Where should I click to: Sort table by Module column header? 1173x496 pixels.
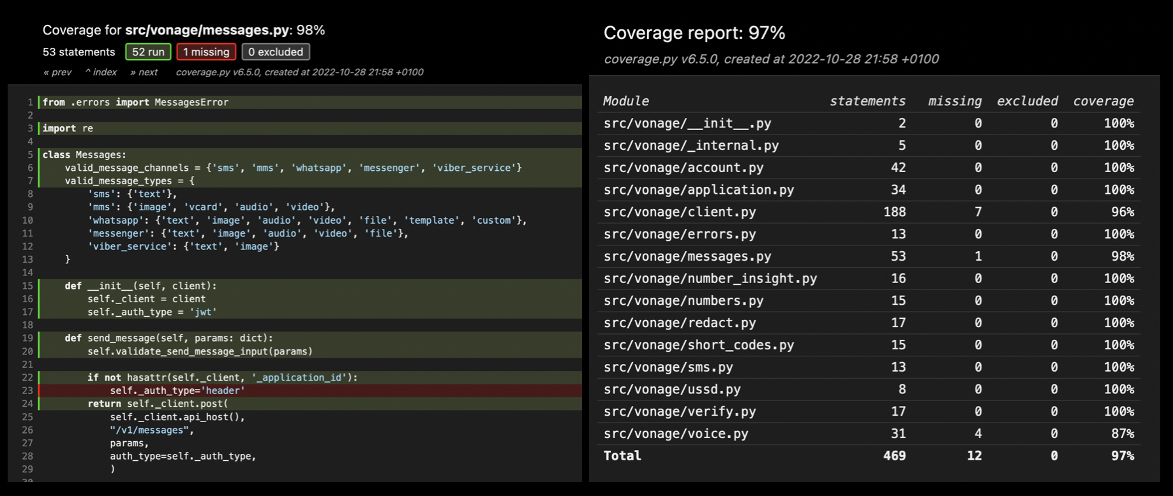pyautogui.click(x=626, y=101)
